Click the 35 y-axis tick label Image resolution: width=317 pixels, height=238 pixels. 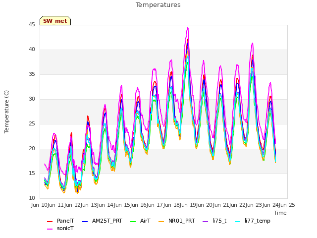(x=32, y=74)
